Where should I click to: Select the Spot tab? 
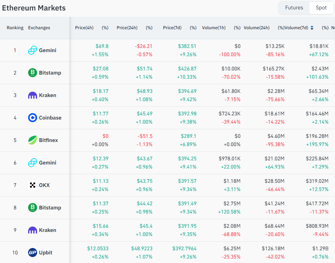pyautogui.click(x=321, y=8)
